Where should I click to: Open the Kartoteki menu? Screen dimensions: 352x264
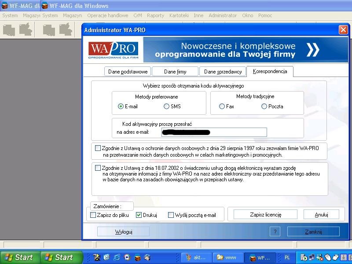(x=179, y=15)
